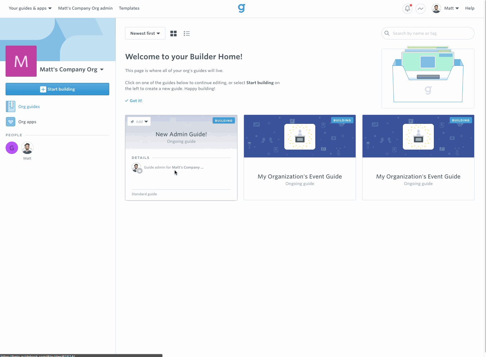Screen dimensions: 486x357
Task: Open the Help menu item
Action: click(x=470, y=8)
